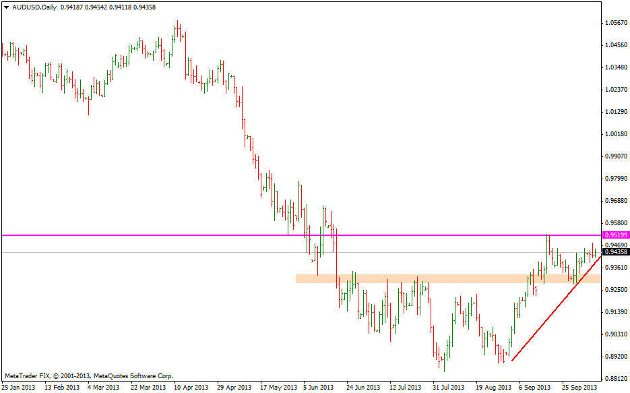Click the 25 Sep 2013 date label

coord(578,388)
